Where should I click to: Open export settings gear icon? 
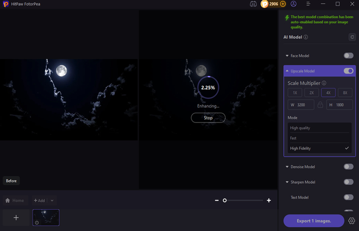(x=352, y=221)
